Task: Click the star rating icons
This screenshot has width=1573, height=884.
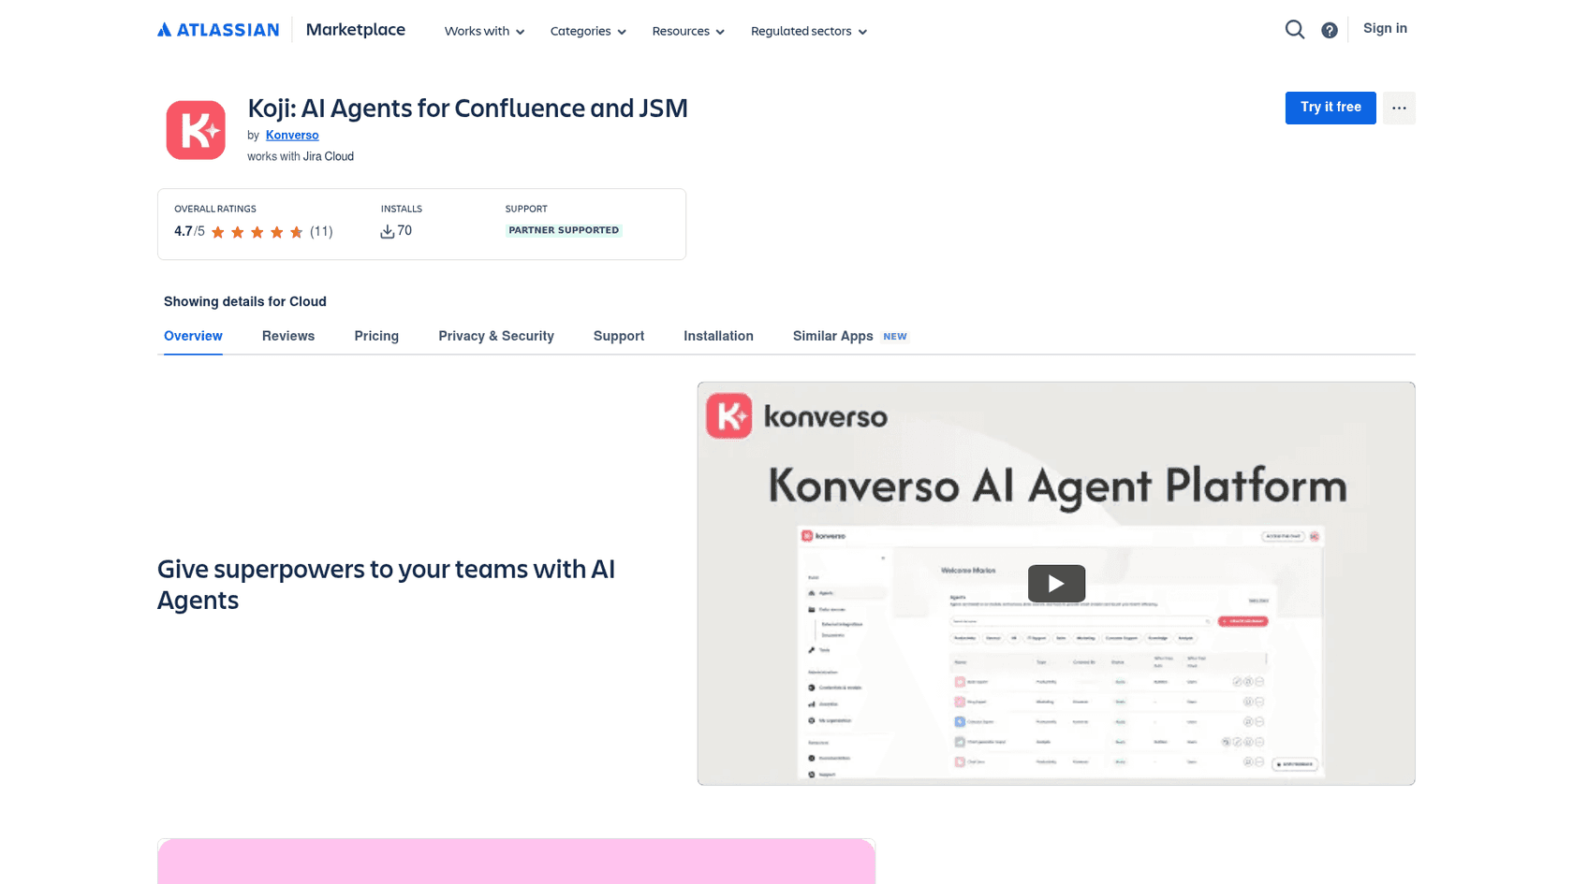Action: coord(257,232)
